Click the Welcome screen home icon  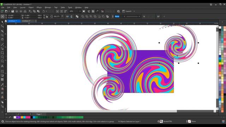[x=6, y=21]
